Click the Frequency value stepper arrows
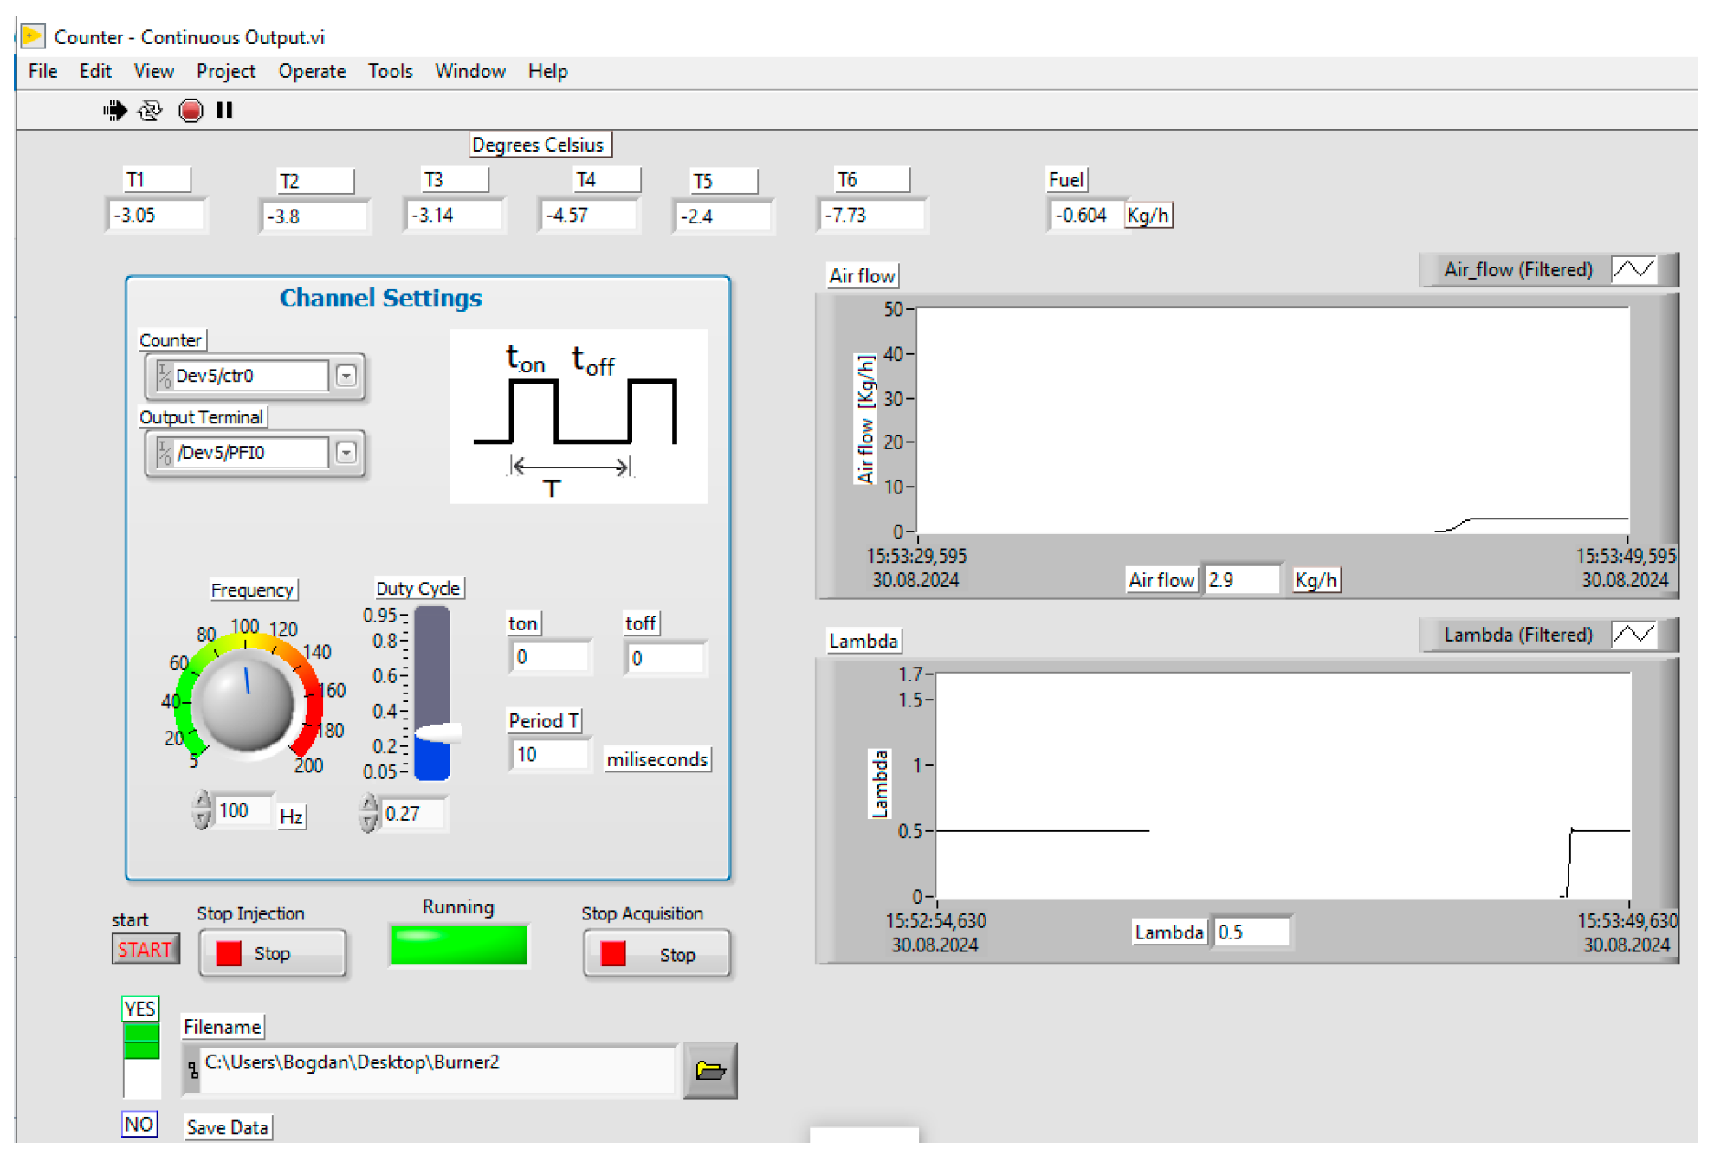The image size is (1714, 1161). (202, 810)
